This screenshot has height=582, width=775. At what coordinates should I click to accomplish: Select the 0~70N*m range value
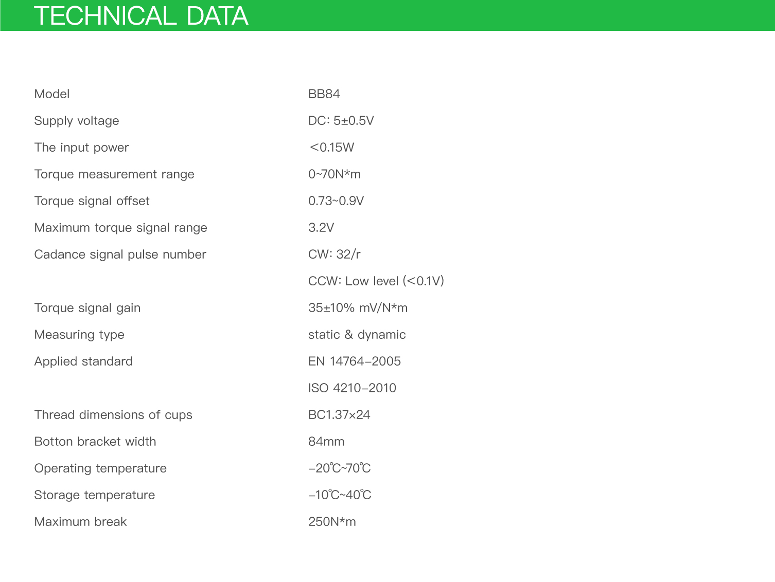334,174
